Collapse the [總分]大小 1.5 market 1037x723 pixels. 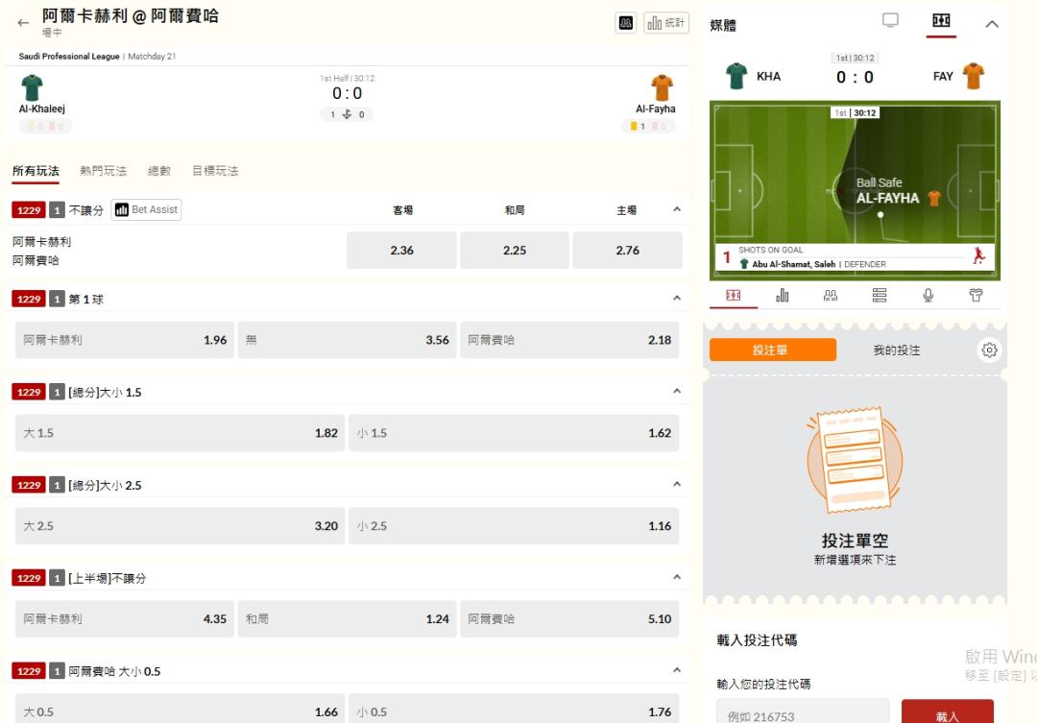pos(677,392)
